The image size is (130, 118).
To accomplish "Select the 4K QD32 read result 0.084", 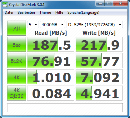I will 51,93.
